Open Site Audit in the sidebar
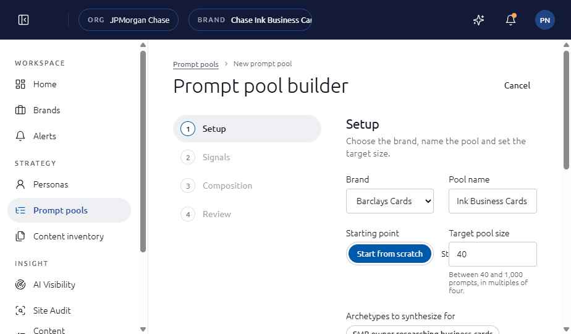Image resolution: width=571 pixels, height=334 pixels. 69,310
